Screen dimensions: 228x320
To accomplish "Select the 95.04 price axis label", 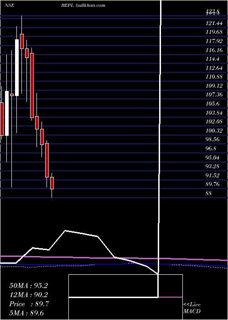I will [x=212, y=157].
